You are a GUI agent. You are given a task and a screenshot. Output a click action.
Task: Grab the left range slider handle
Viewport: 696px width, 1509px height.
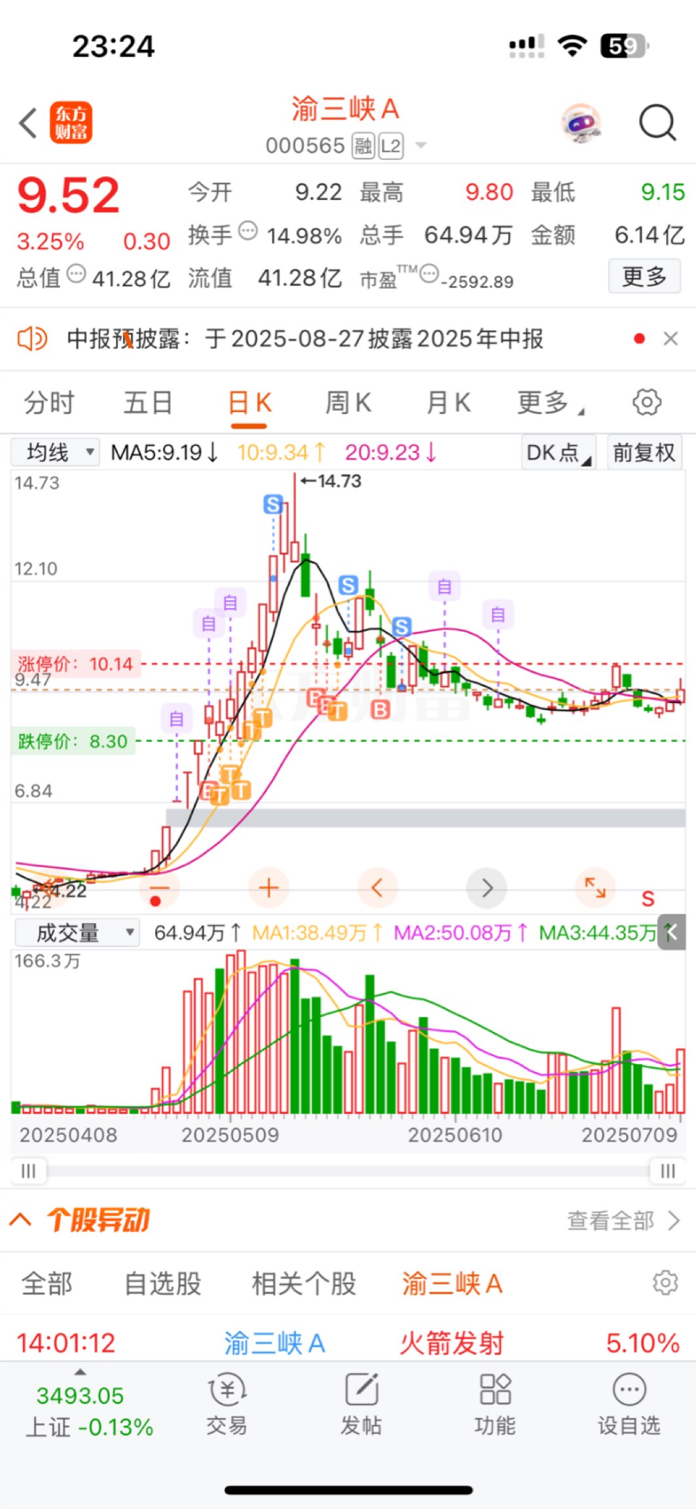click(29, 1171)
